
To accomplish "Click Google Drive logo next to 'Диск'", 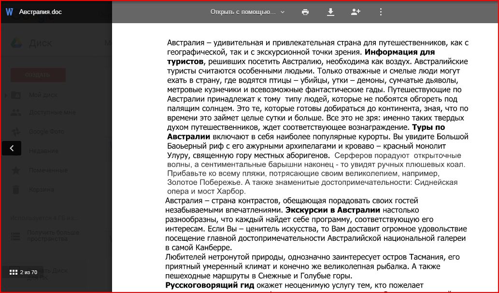I will point(16,43).
